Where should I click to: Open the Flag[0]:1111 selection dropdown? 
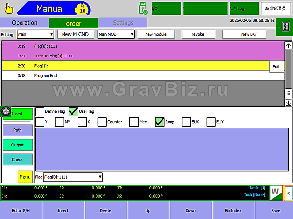click(x=73, y=177)
